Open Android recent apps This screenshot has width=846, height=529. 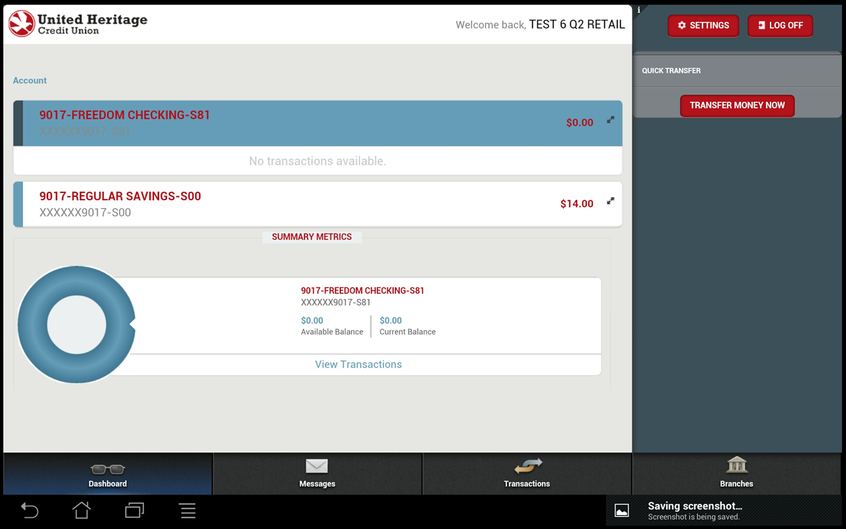[x=134, y=510]
